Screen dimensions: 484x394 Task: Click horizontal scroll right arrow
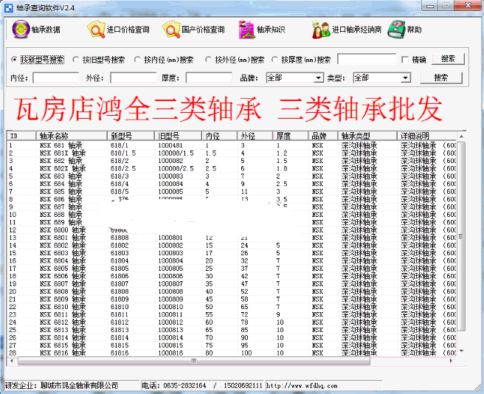(x=451, y=361)
